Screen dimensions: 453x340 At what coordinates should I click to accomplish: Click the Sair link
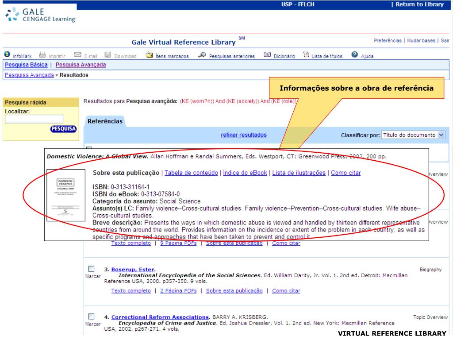(x=445, y=40)
